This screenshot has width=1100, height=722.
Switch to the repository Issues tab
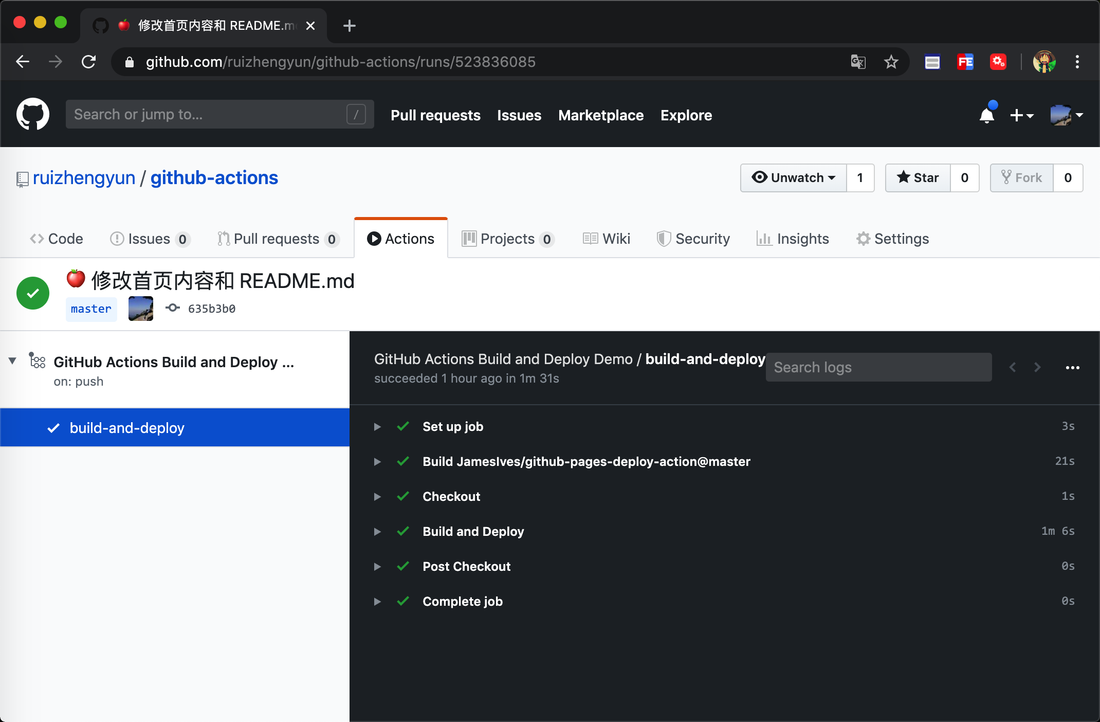(150, 239)
